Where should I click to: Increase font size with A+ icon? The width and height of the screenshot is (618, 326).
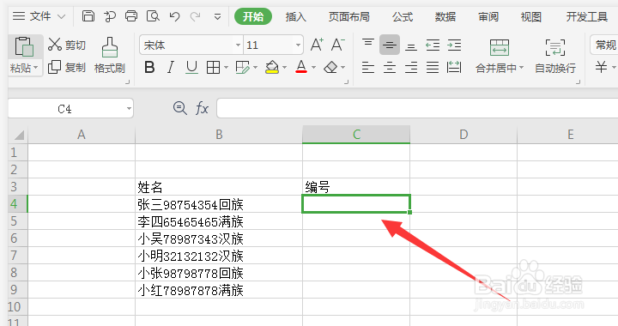[x=317, y=45]
